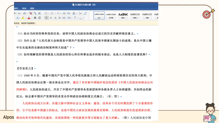The image size is (219, 123).
Task: Click the 【答案要点】 heading
Action: (x=25, y=69)
